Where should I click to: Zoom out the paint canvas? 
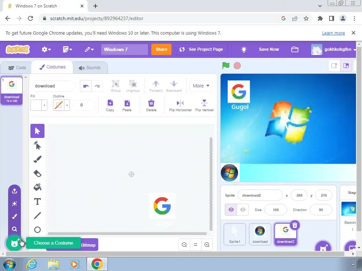(184, 245)
